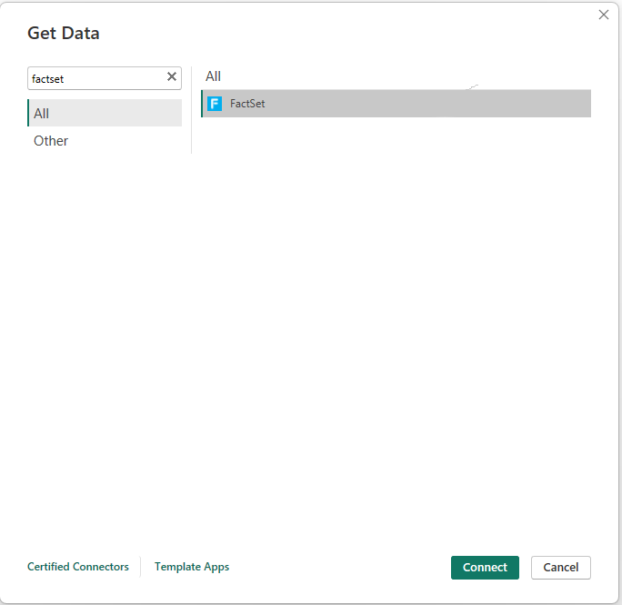
Task: Cancel the Get Data dialog
Action: click(x=560, y=568)
